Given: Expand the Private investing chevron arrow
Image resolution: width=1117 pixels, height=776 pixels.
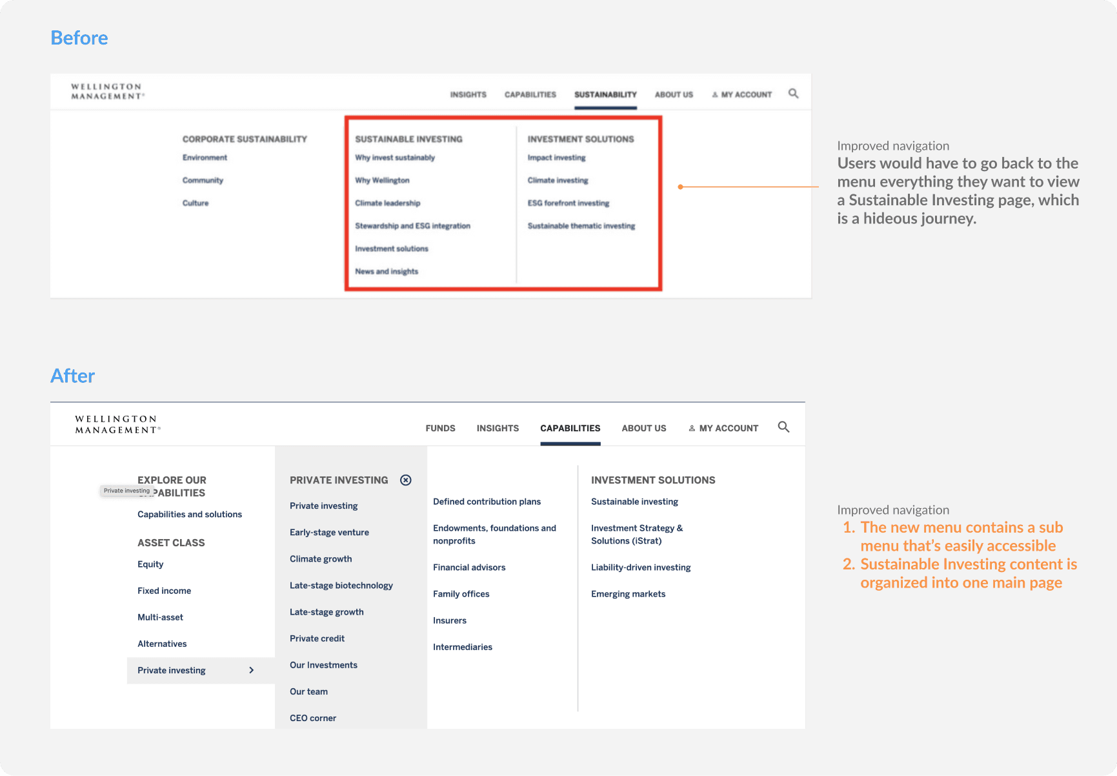Looking at the screenshot, I should [x=252, y=670].
